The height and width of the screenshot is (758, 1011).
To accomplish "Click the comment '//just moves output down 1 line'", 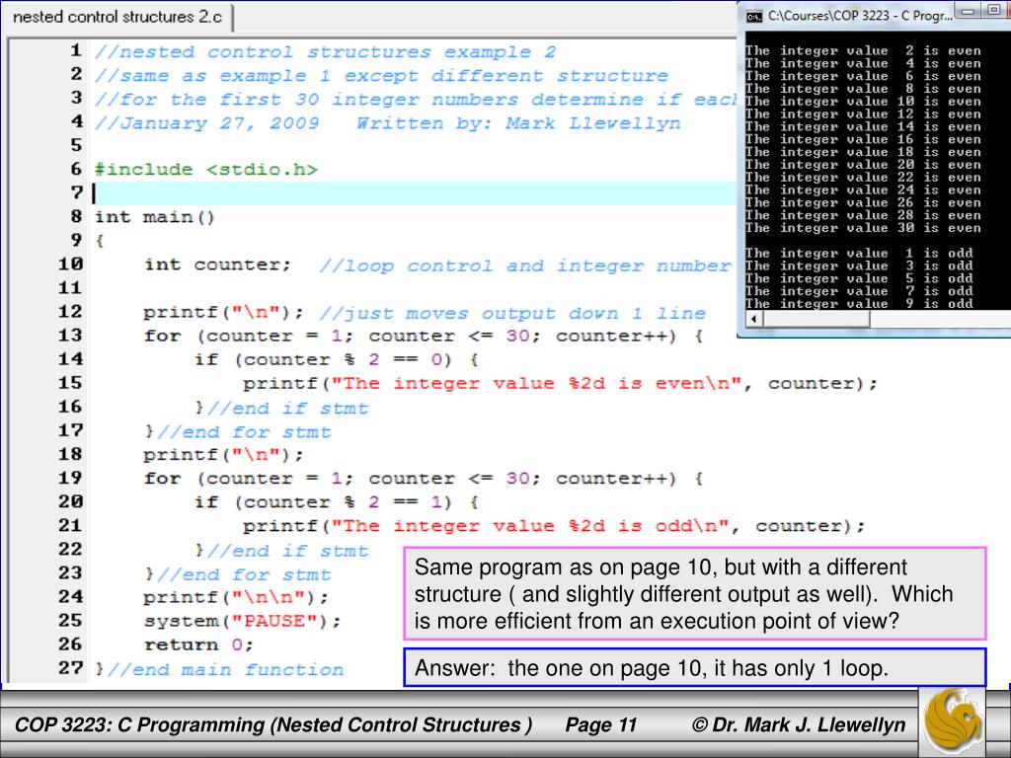I will click(x=512, y=313).
